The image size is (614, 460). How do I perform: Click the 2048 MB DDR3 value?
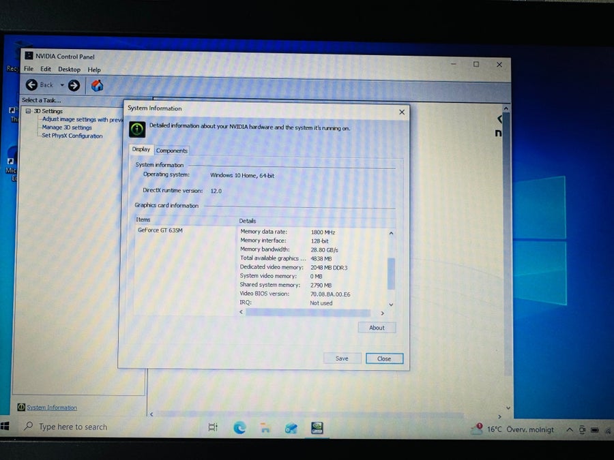coord(329,268)
